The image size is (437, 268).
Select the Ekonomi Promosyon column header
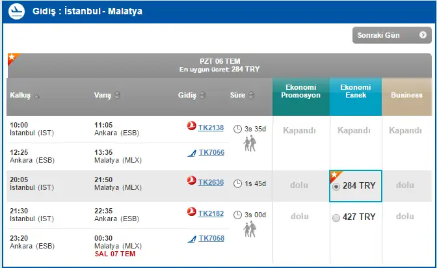pyautogui.click(x=301, y=91)
